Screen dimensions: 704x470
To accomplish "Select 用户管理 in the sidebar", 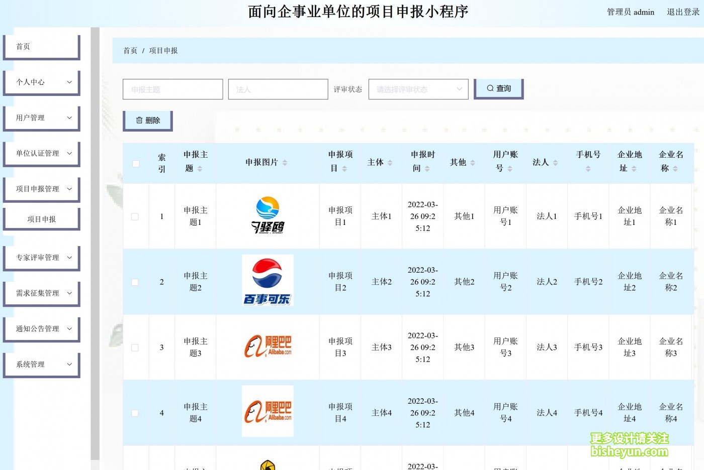I will pyautogui.click(x=41, y=117).
